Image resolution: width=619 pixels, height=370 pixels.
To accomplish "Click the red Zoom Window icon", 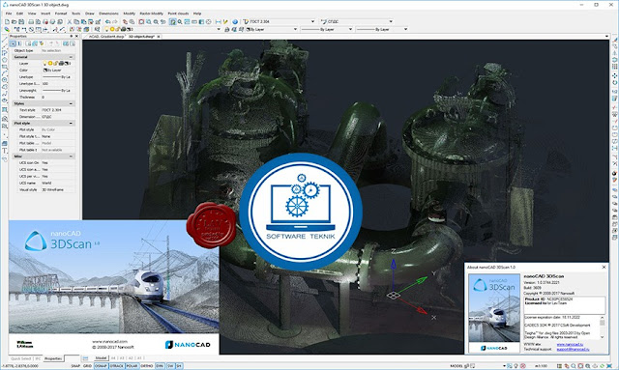I will 142,21.
